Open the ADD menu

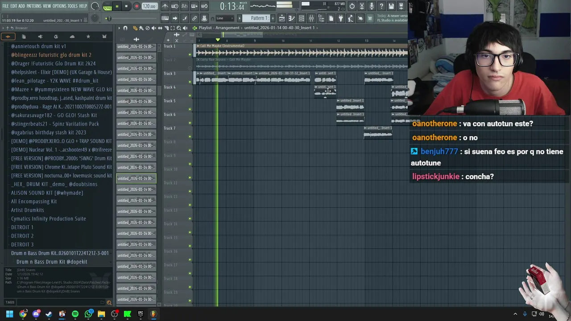tap(21, 6)
